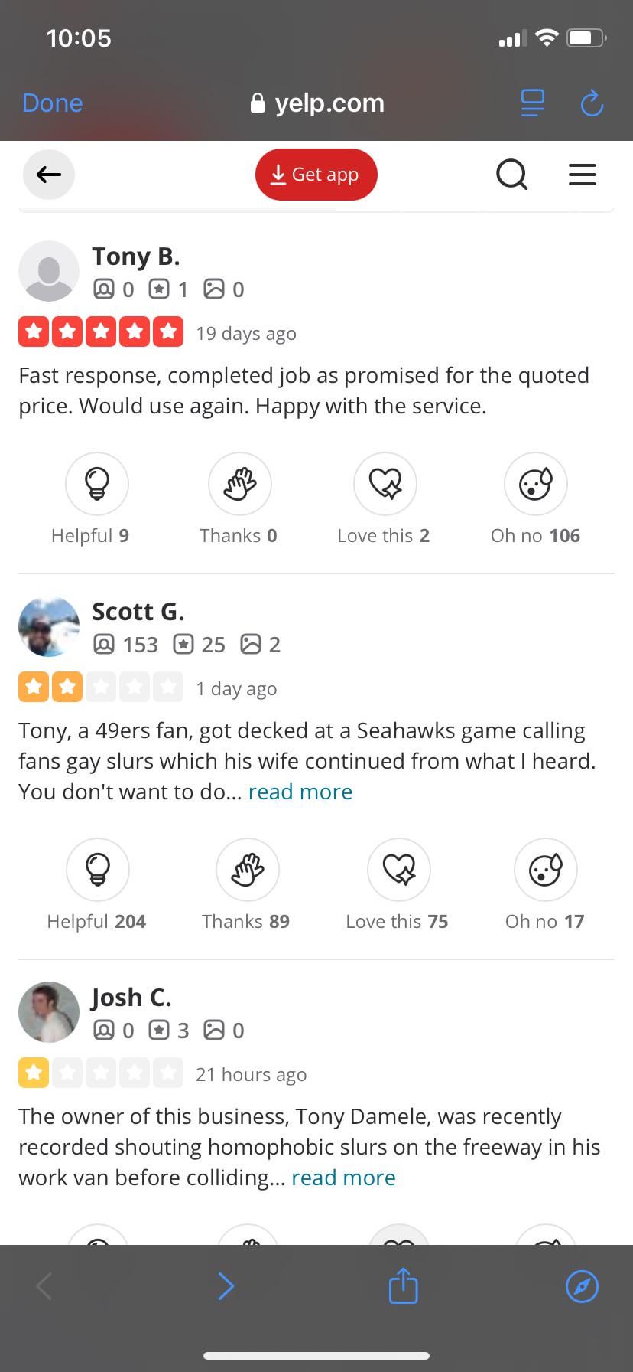Tap Thanks icon on Scott G.'s review
Screen dimensions: 633x1372
tap(248, 870)
